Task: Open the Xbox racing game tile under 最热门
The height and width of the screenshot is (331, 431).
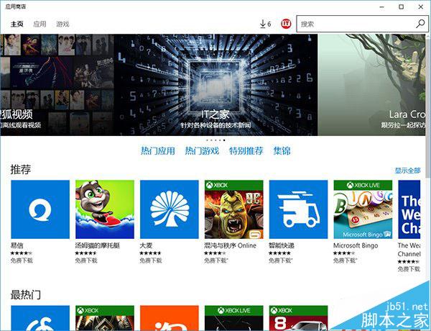Action: click(298, 318)
